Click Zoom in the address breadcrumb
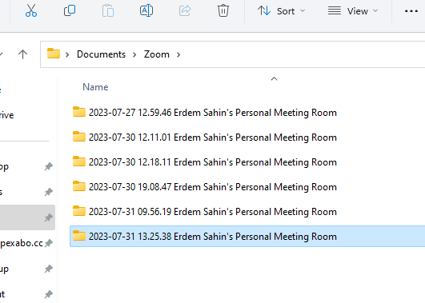The height and width of the screenshot is (303, 425). [156, 54]
